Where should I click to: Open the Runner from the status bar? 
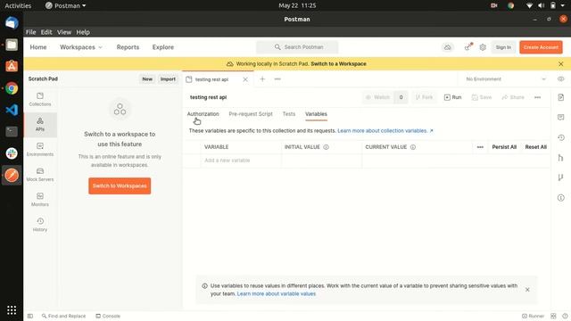click(x=533, y=316)
